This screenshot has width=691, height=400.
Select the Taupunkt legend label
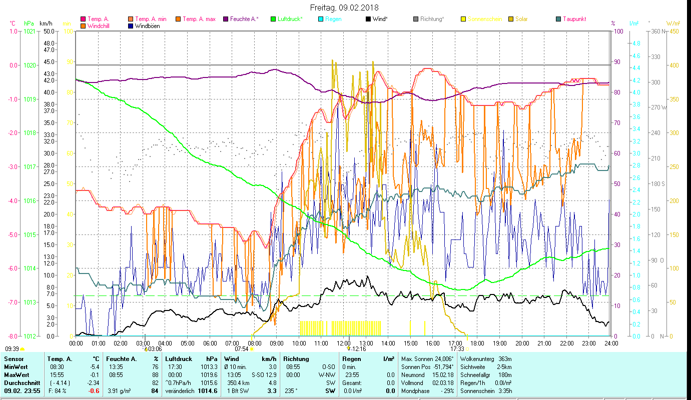click(x=574, y=19)
